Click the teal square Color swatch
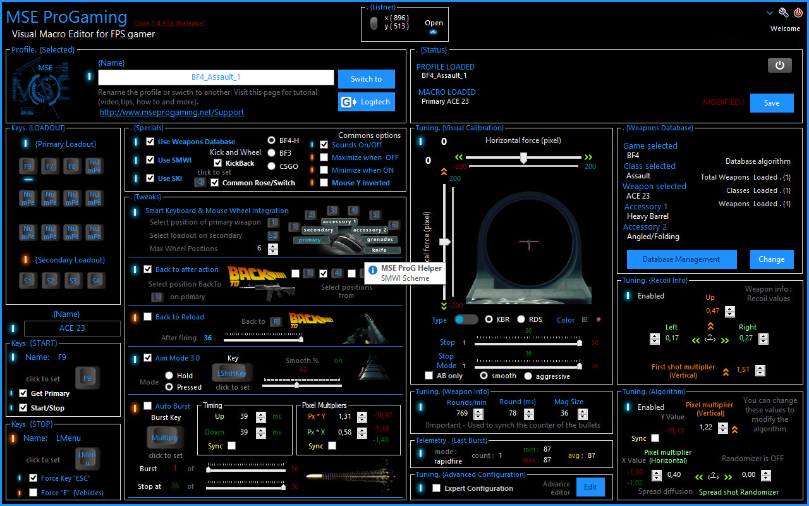 tap(584, 319)
